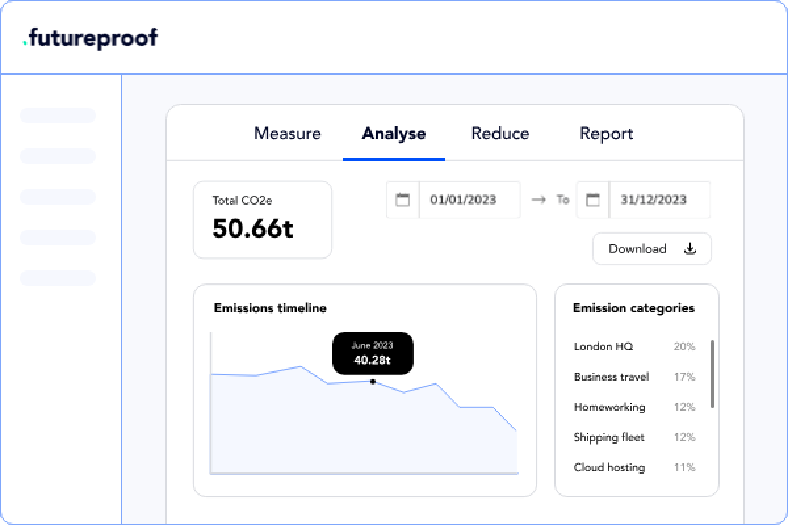Click the Download button

652,248
